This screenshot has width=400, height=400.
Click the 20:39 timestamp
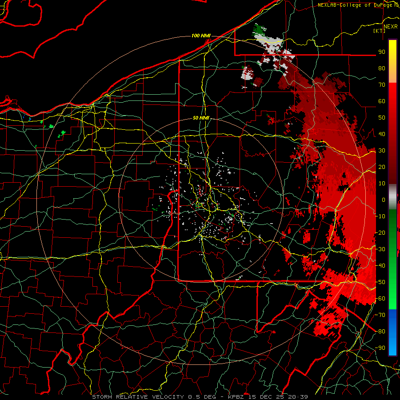[x=299, y=397]
